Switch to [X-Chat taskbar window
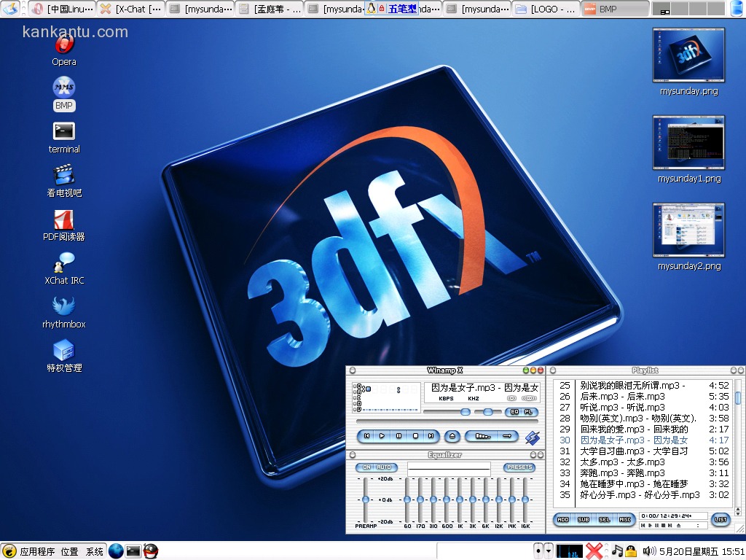The width and height of the screenshot is (746, 560). [x=131, y=9]
